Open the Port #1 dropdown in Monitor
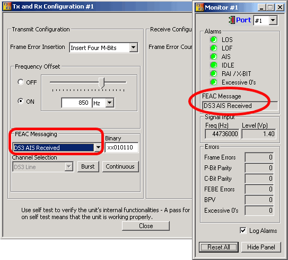Viewport: 288px width, 260px height. [273, 20]
